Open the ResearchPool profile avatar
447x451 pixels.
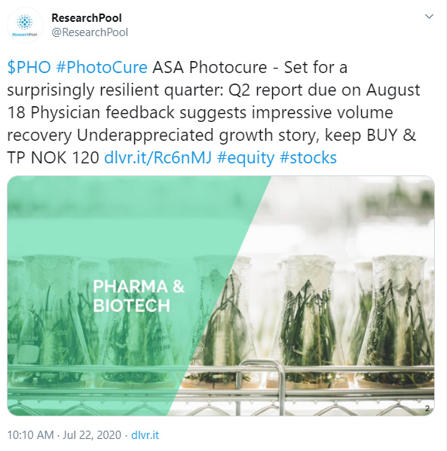(25, 25)
